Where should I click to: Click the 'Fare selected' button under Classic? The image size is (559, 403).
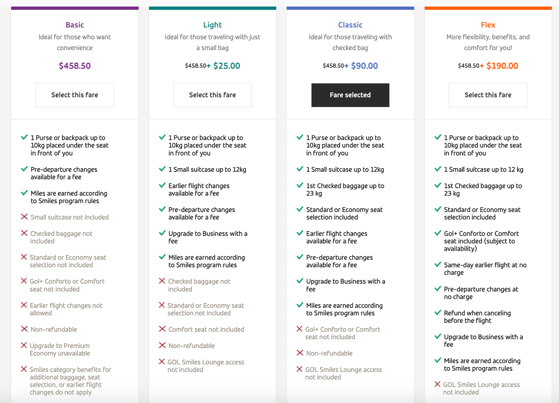pos(350,95)
